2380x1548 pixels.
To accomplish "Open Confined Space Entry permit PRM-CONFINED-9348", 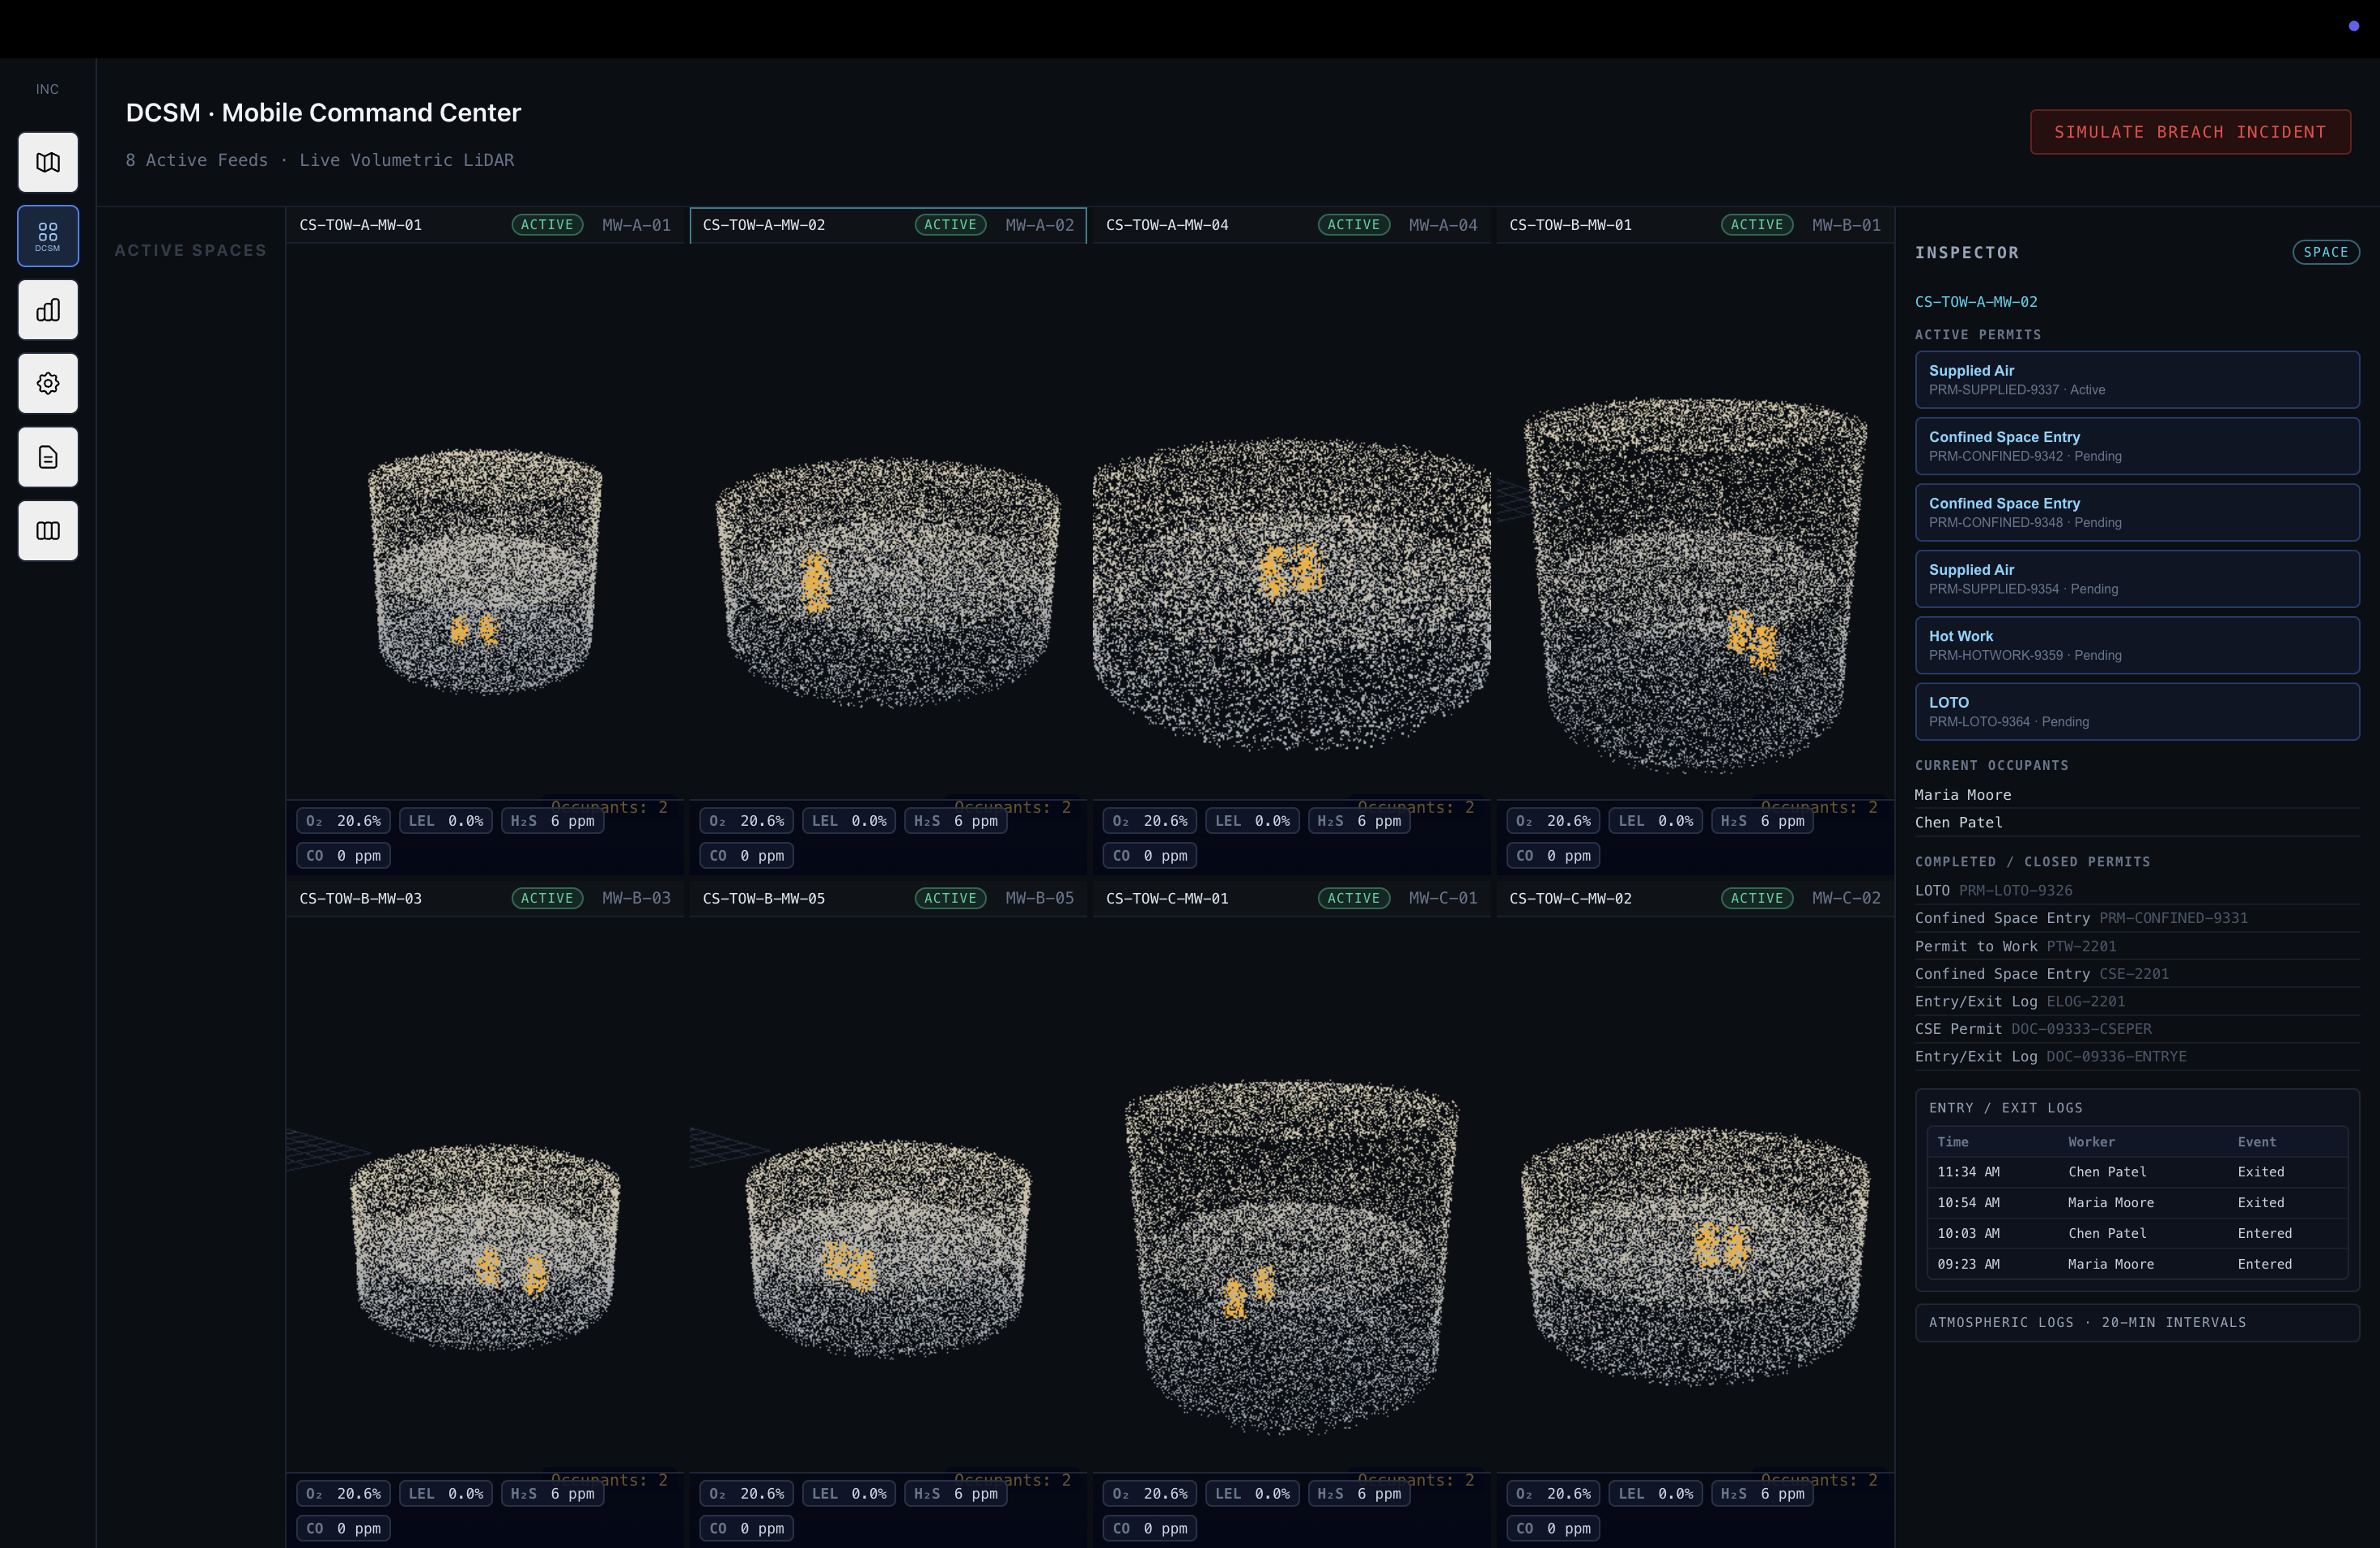I will [x=2137, y=513].
